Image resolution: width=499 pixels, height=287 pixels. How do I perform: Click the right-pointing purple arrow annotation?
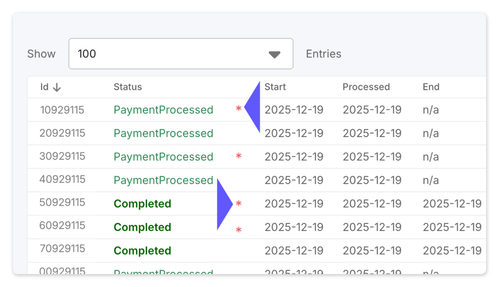coord(225,204)
